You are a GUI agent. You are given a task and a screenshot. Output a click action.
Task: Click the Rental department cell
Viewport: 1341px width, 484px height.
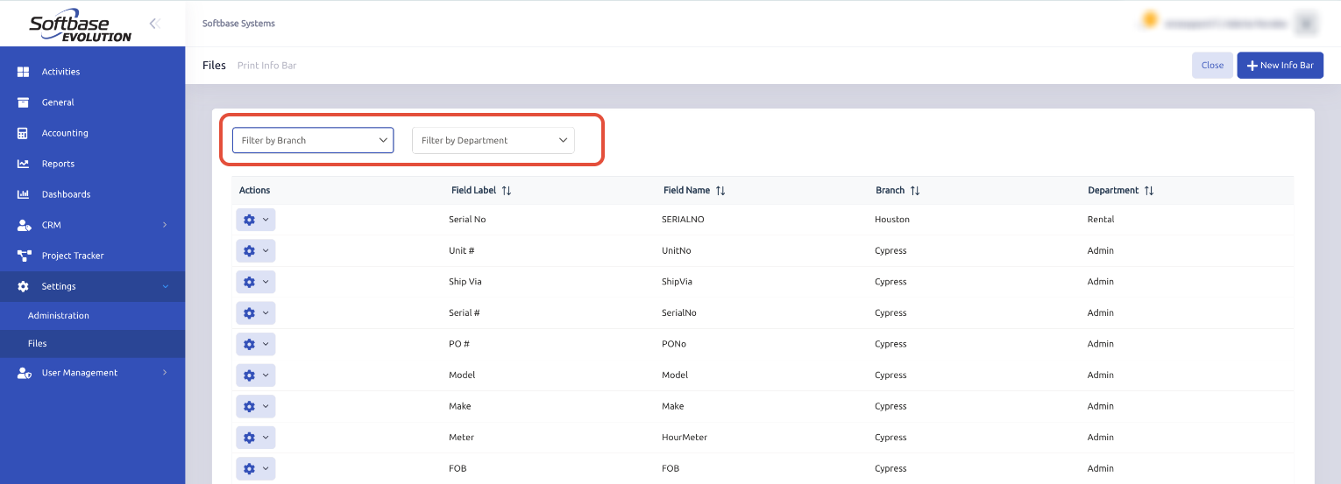point(1102,220)
